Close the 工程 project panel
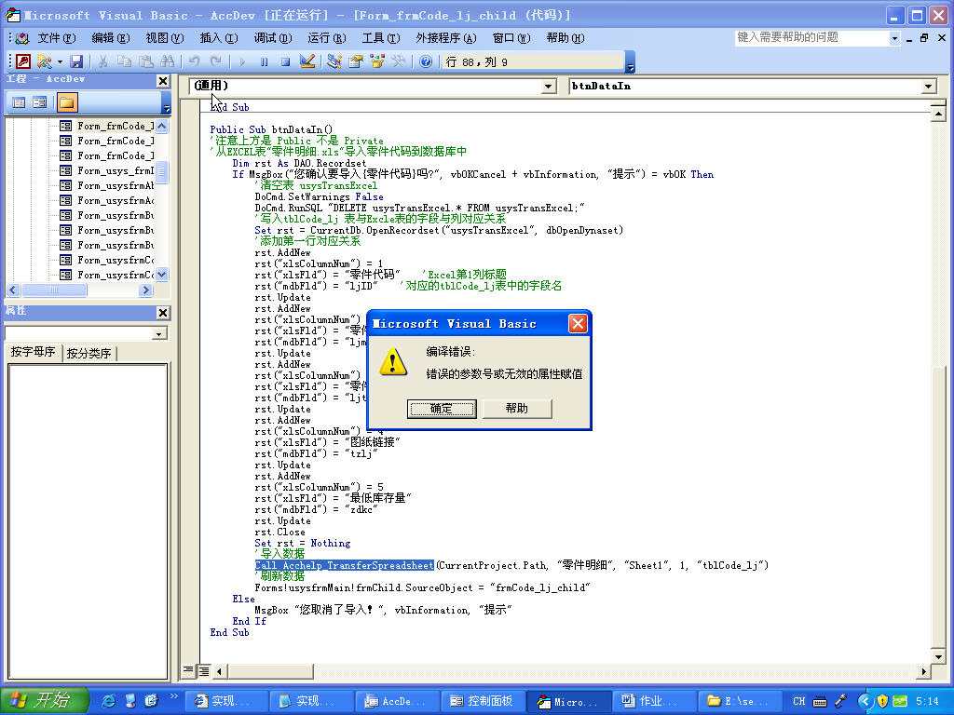This screenshot has height=715, width=954. pyautogui.click(x=163, y=81)
